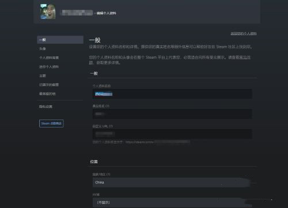Image resolution: width=288 pixels, height=208 pixels.
Task: Click the 自定义 URL (Custom URL) input field
Action: click(x=172, y=134)
